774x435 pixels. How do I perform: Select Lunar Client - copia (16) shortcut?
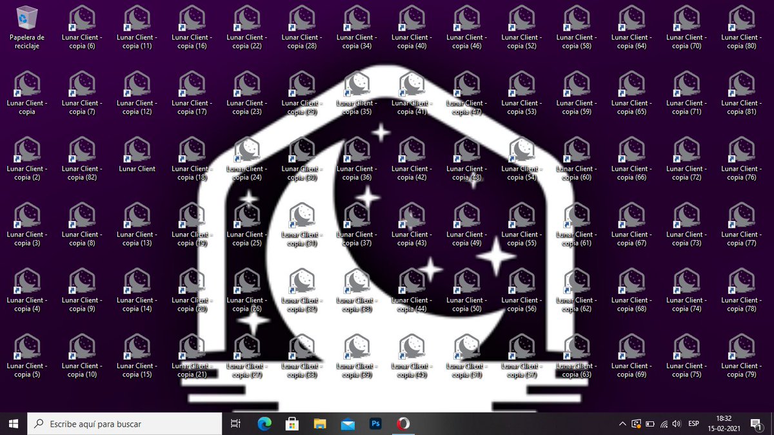click(x=192, y=28)
